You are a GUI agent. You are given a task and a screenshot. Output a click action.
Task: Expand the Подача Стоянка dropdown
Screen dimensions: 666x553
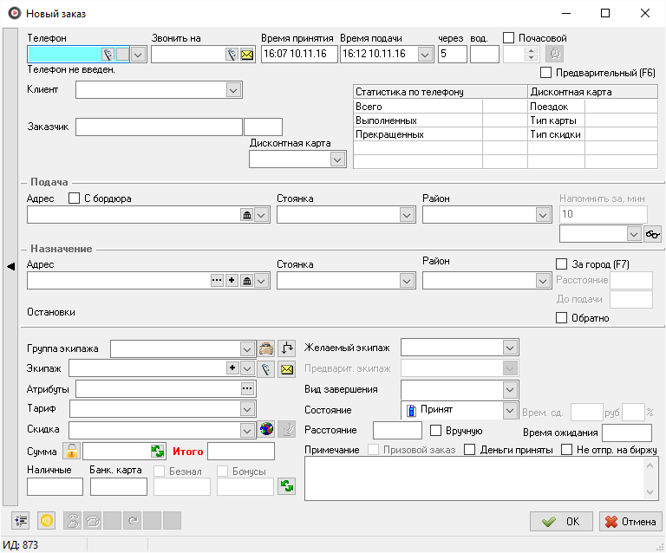407,215
